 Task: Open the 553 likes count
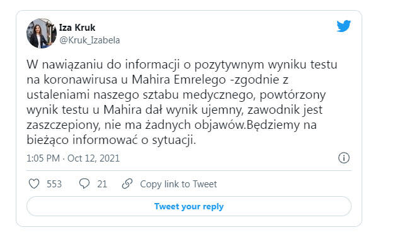tap(54, 184)
